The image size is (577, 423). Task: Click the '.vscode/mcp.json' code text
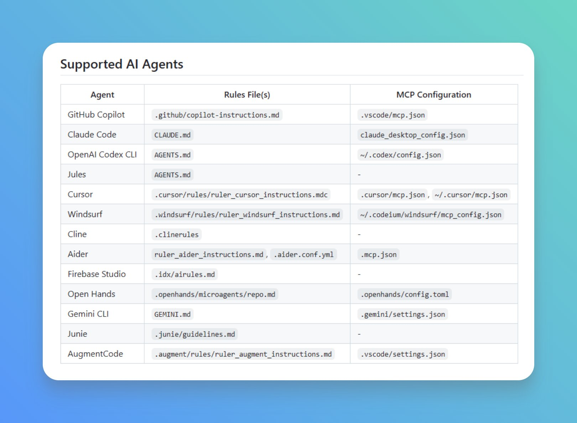coord(393,115)
